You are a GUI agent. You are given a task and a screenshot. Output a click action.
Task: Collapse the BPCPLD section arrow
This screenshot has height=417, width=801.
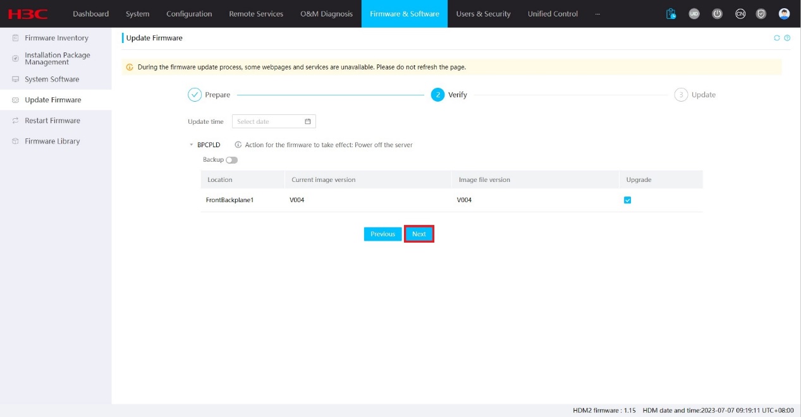pyautogui.click(x=191, y=145)
